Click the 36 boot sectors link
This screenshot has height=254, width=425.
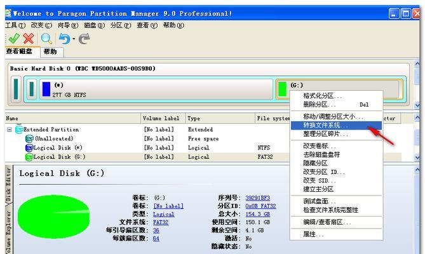pyautogui.click(x=156, y=231)
